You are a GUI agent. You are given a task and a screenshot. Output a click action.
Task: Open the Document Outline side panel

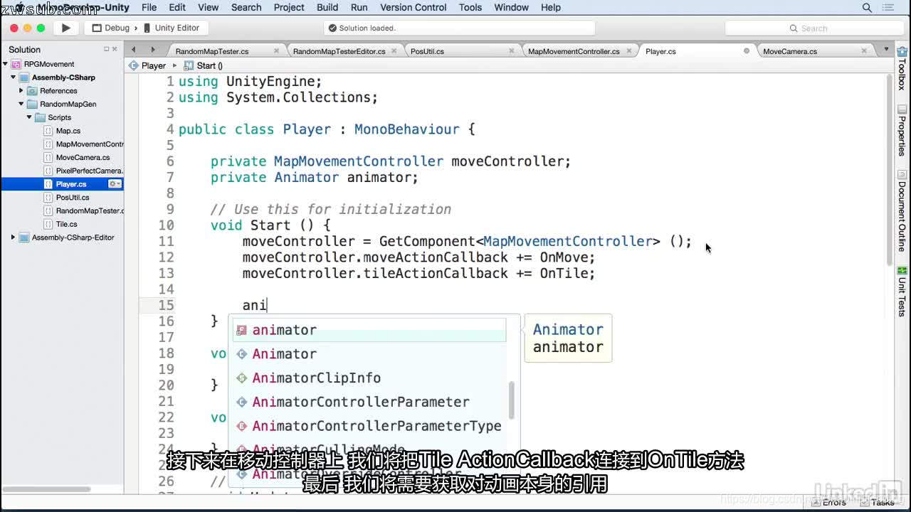point(902,212)
